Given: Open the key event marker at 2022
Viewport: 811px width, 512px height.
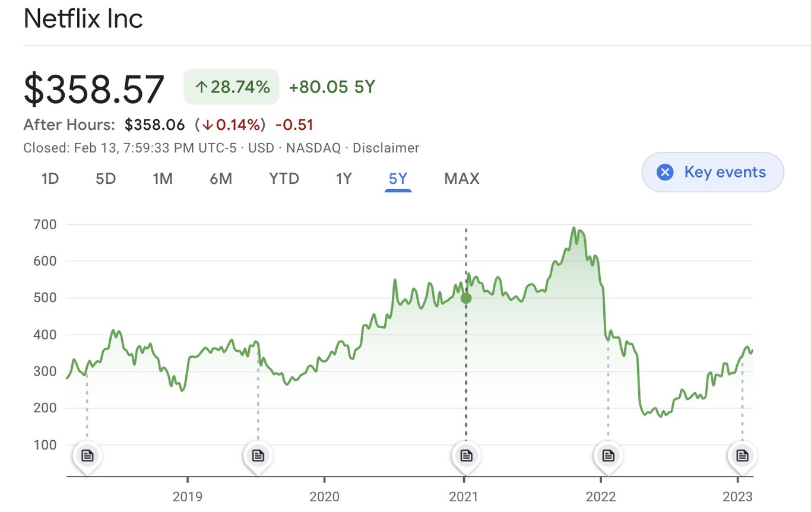Looking at the screenshot, I should tap(608, 456).
